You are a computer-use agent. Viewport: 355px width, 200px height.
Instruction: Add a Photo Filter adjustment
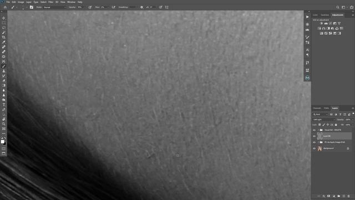tap(332, 28)
